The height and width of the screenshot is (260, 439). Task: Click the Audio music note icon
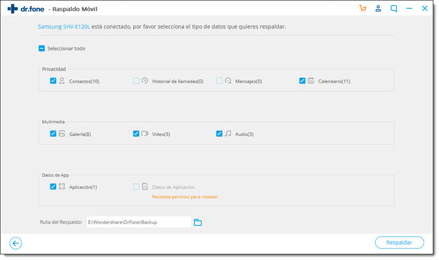click(228, 134)
